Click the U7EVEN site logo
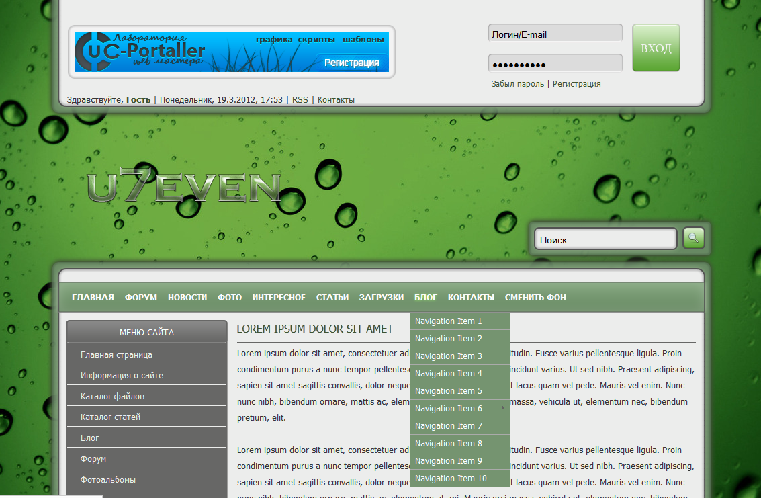761x498 pixels. point(184,188)
